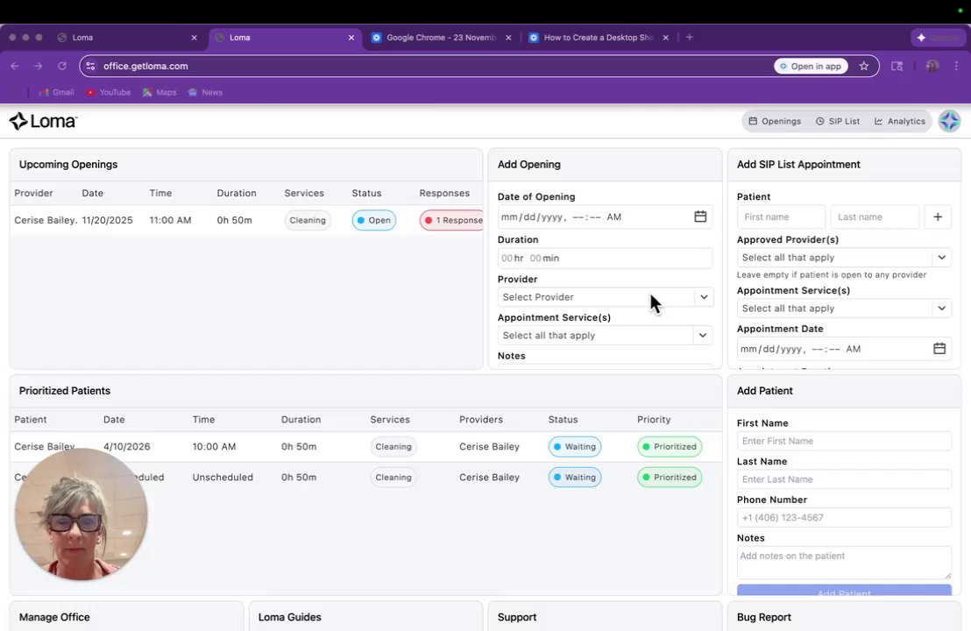
Task: Click Cleaning tag in Upcoming Openings row
Action: [x=307, y=221]
